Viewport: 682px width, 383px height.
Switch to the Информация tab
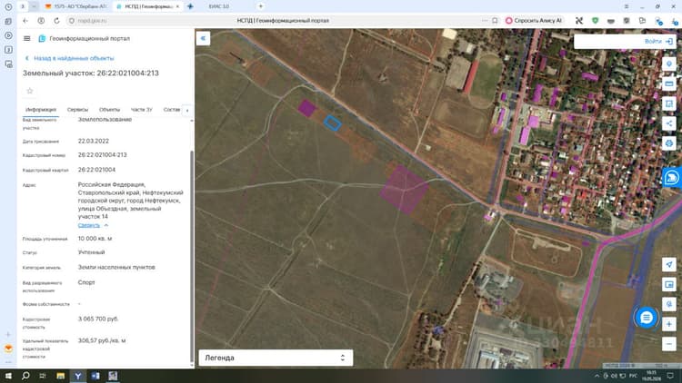pyautogui.click(x=41, y=110)
